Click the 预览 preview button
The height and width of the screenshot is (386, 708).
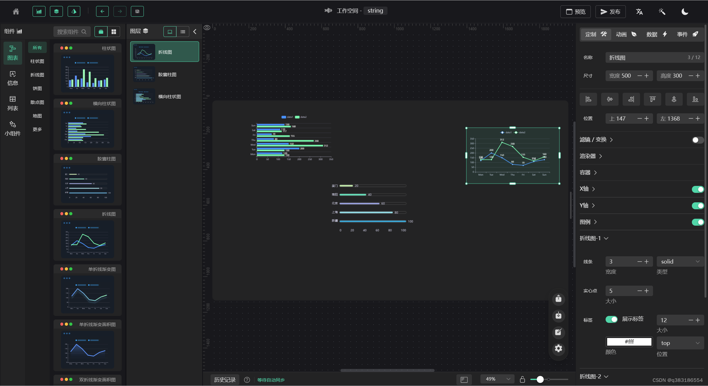(576, 12)
